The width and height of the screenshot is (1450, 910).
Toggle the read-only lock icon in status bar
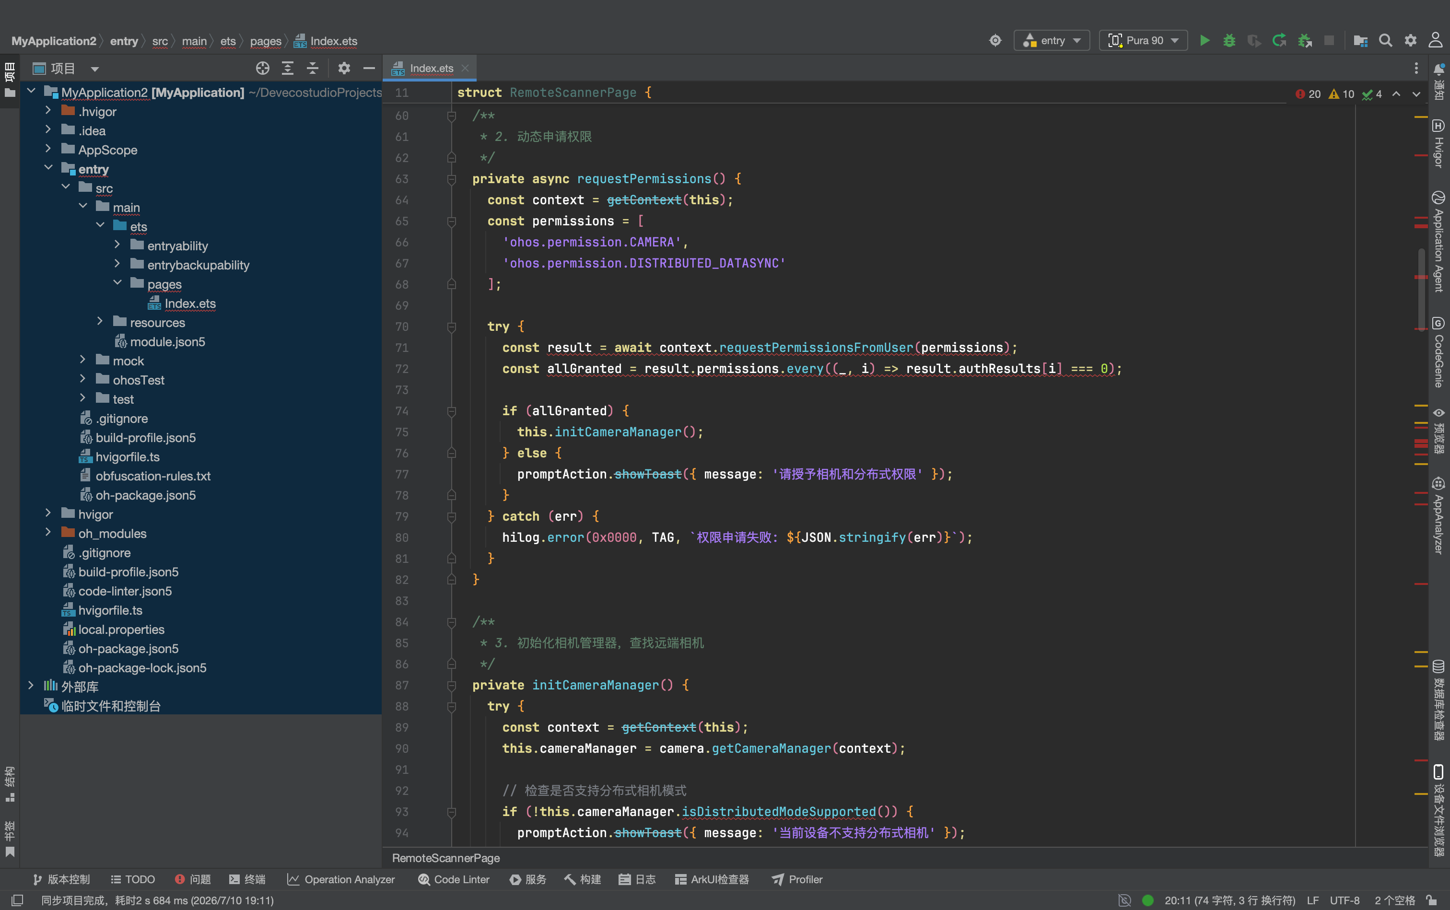pos(1433,900)
